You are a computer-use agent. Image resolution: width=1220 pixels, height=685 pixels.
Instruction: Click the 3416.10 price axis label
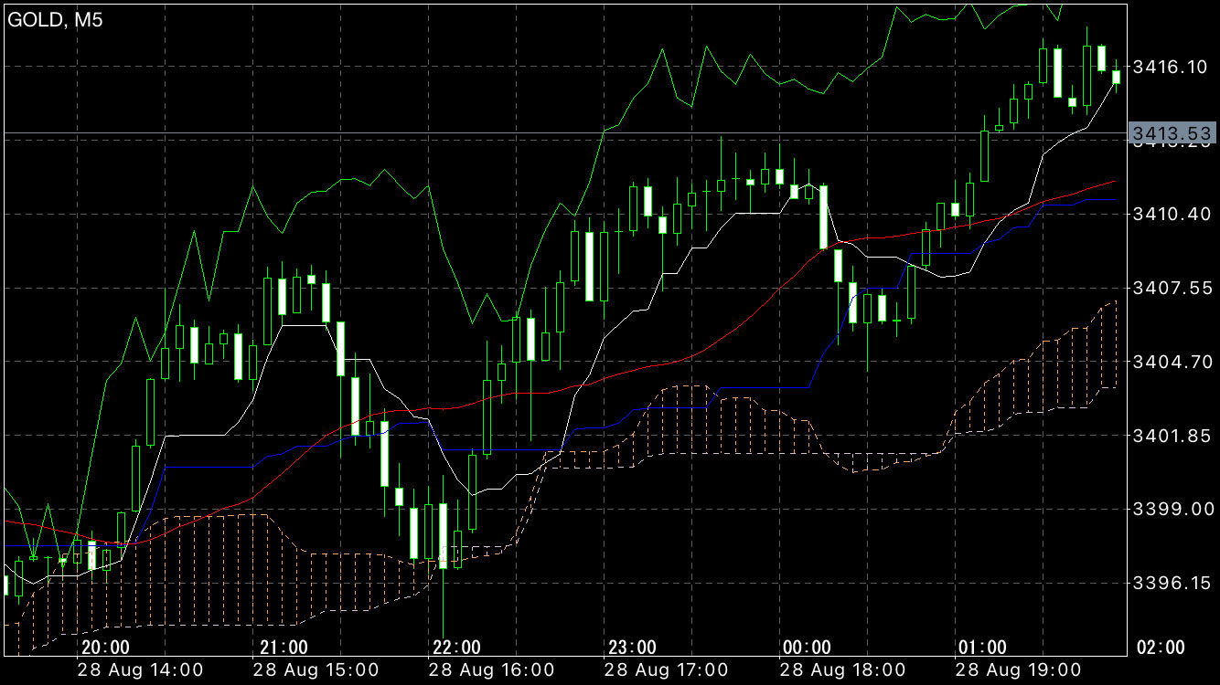[x=1172, y=67]
